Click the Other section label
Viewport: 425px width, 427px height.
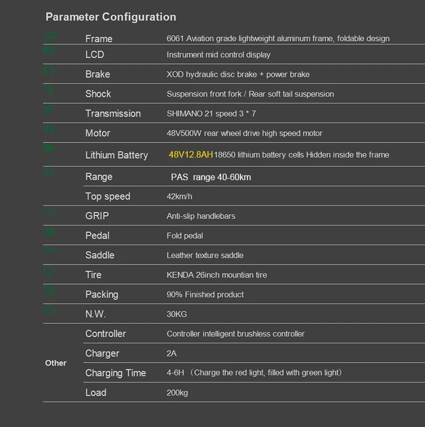point(55,363)
